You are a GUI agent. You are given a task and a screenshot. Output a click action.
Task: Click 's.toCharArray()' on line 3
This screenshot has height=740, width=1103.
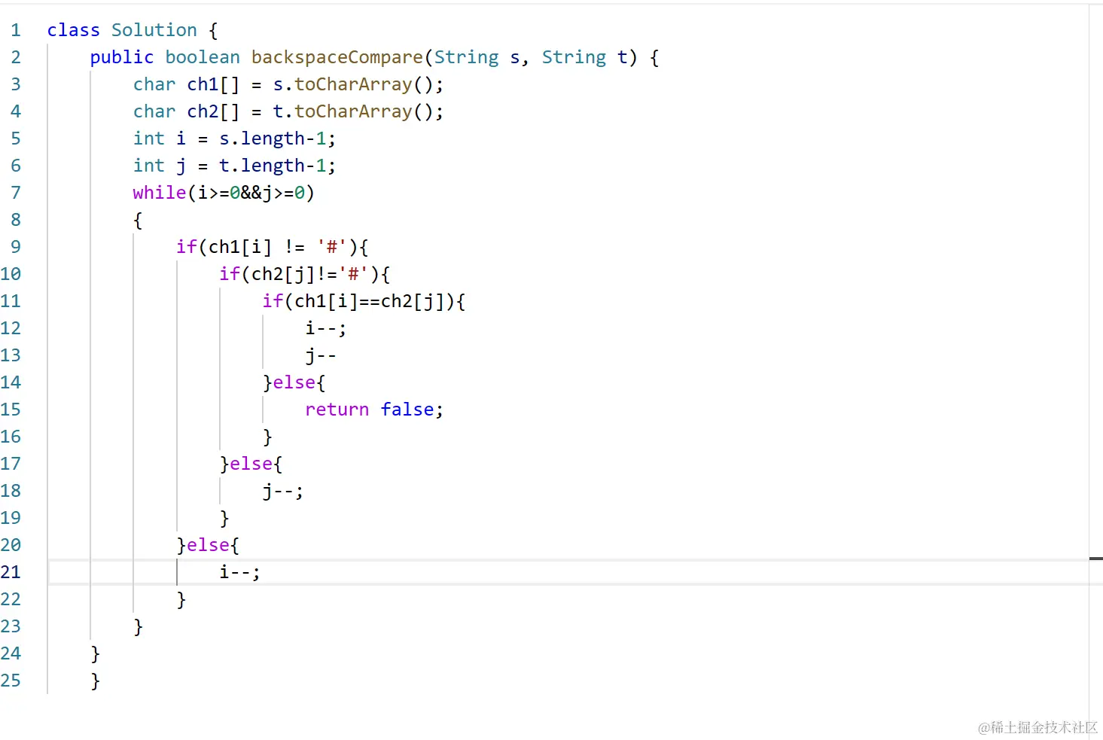[353, 84]
